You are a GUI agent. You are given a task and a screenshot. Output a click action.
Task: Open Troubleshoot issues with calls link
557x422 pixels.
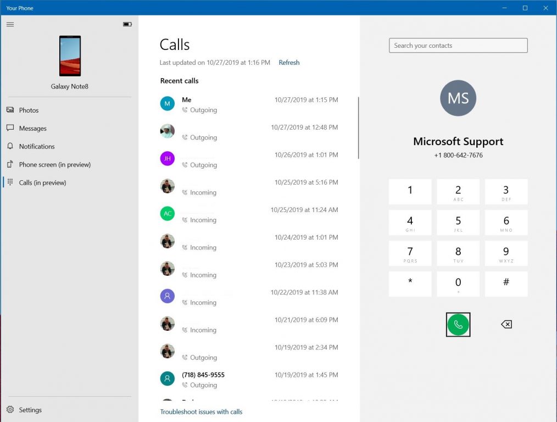[201, 412]
